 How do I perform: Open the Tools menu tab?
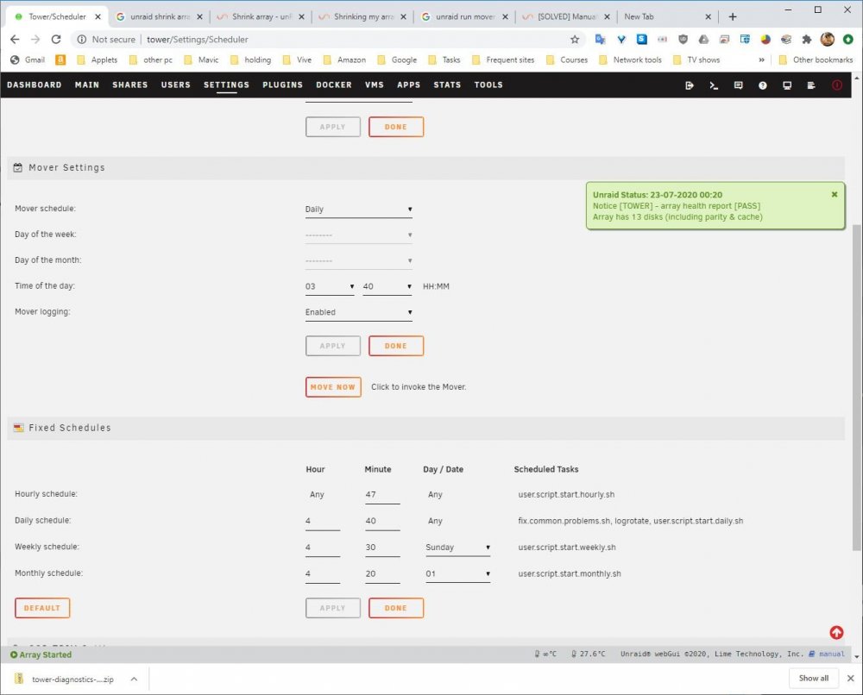click(488, 85)
